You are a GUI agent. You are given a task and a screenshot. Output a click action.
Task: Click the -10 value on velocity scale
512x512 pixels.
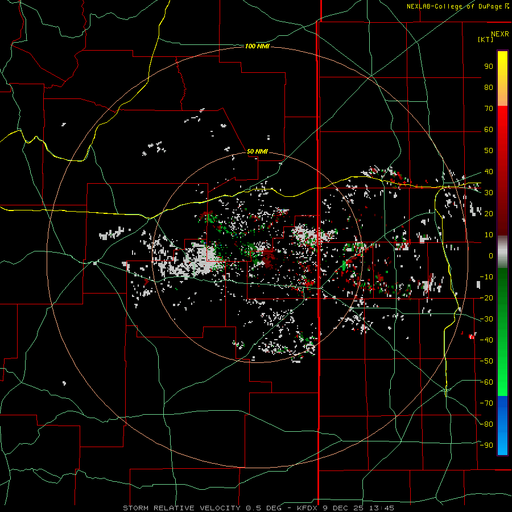click(486, 277)
